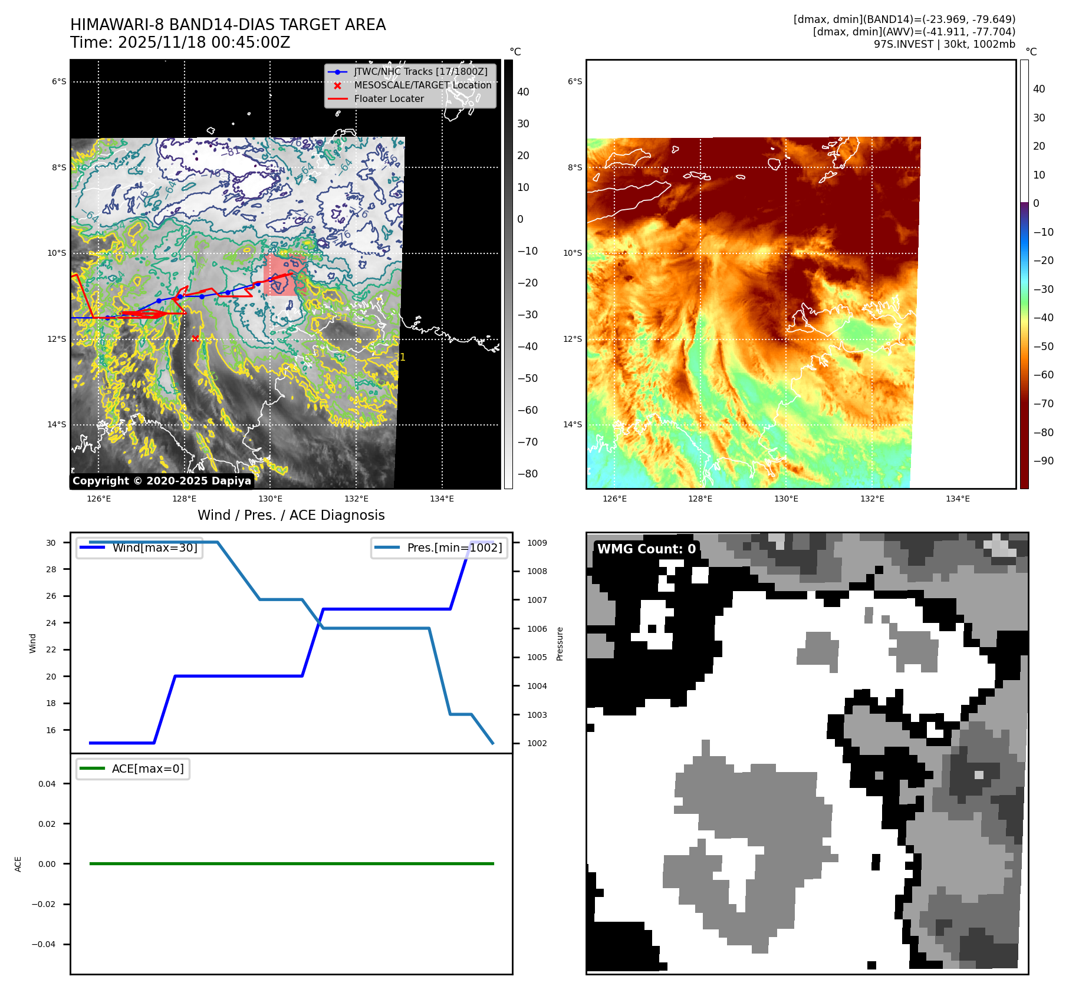Screen dimensions: 1069x996
Task: Click the Pressure axis label on the wind chart
Action: tap(560, 644)
